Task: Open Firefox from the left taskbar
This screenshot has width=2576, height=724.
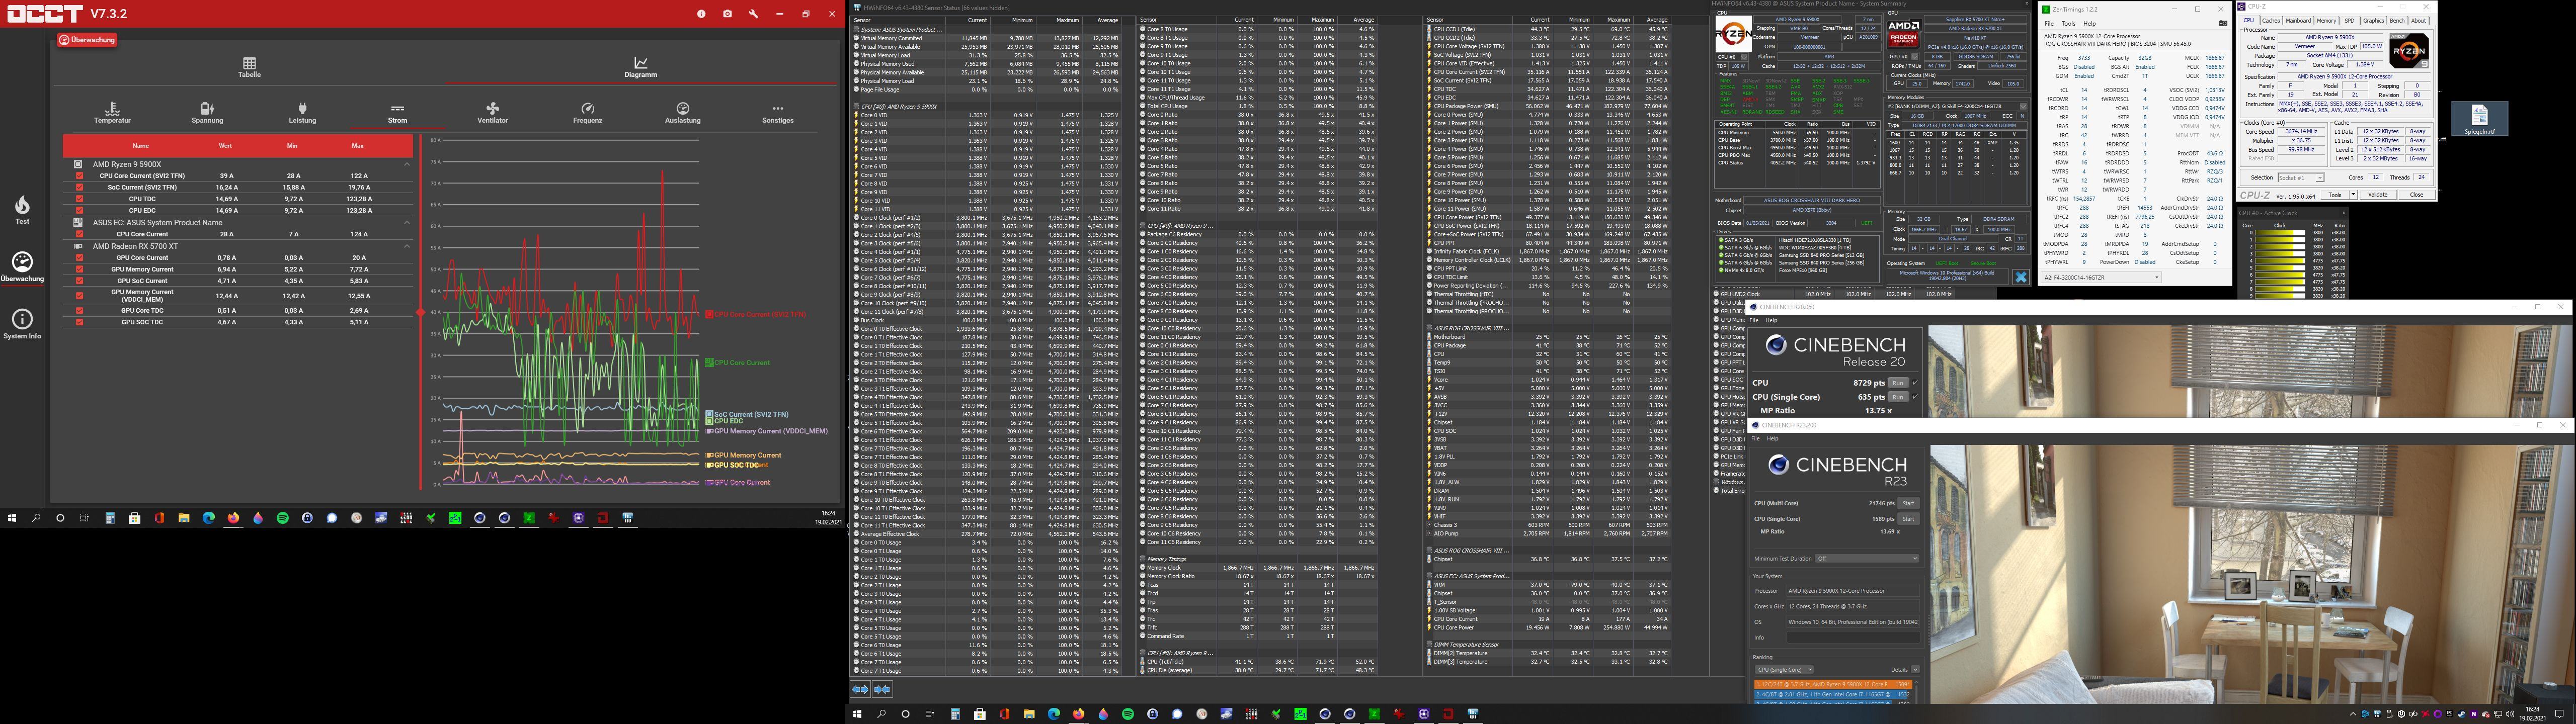Action: [233, 518]
